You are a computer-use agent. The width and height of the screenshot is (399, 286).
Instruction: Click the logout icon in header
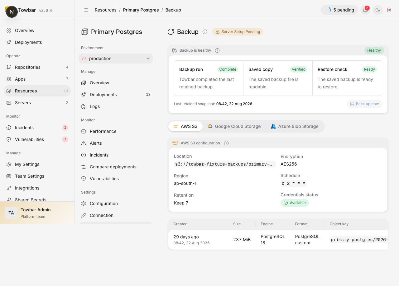tap(389, 10)
